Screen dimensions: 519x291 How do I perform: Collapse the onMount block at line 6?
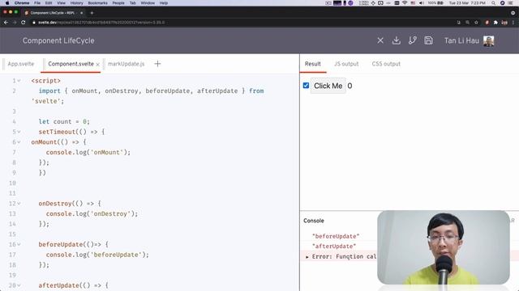pyautogui.click(x=19, y=142)
